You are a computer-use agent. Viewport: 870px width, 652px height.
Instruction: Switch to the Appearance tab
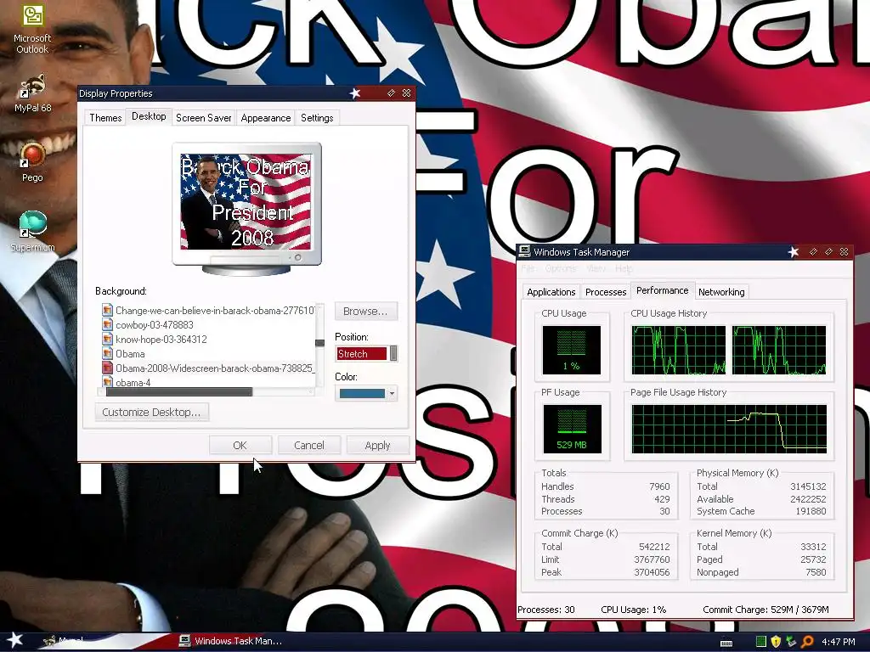[266, 118]
